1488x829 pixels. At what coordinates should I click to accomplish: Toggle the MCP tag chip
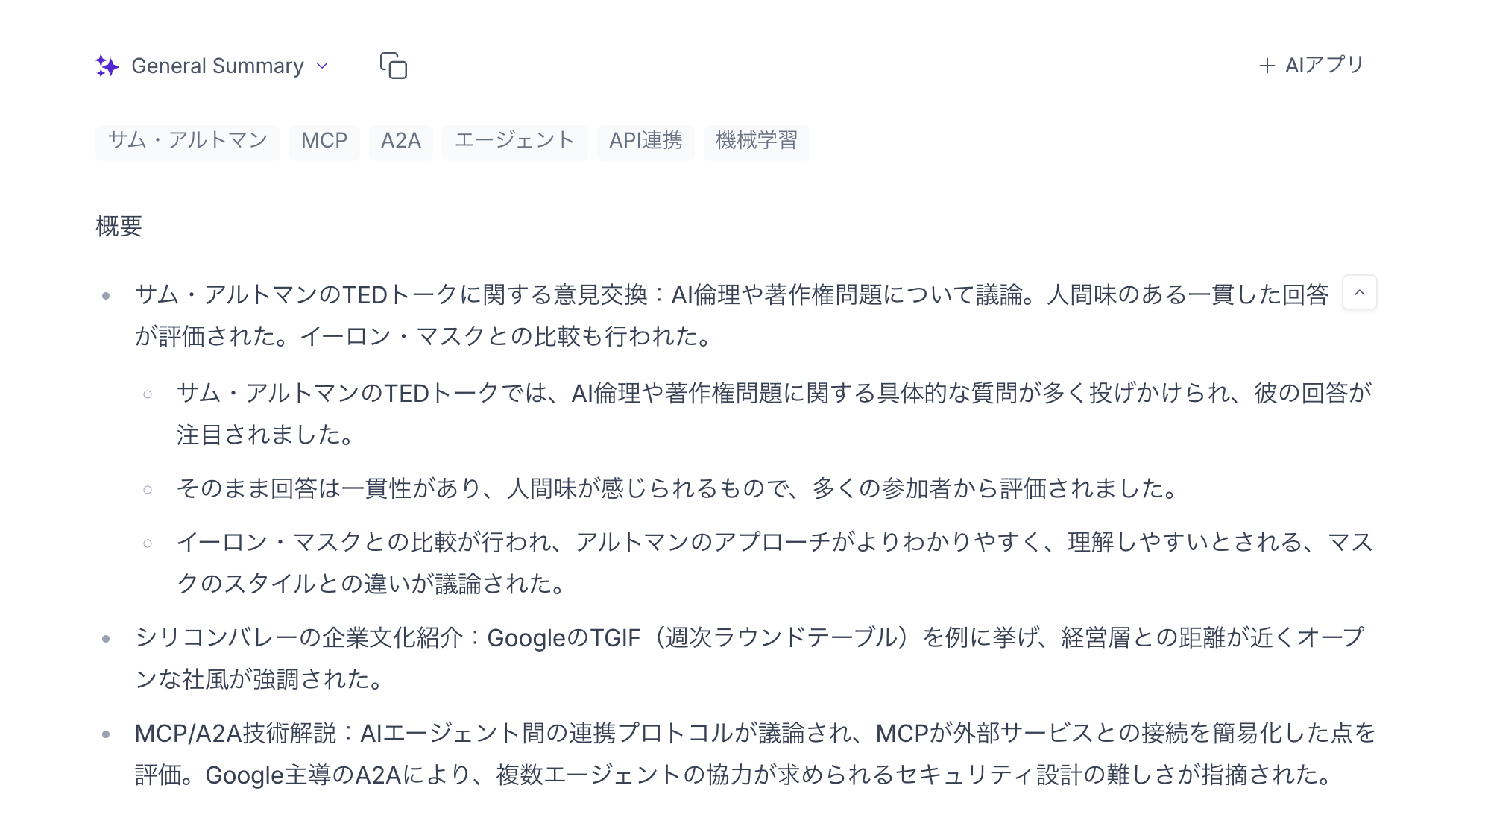[x=324, y=141]
